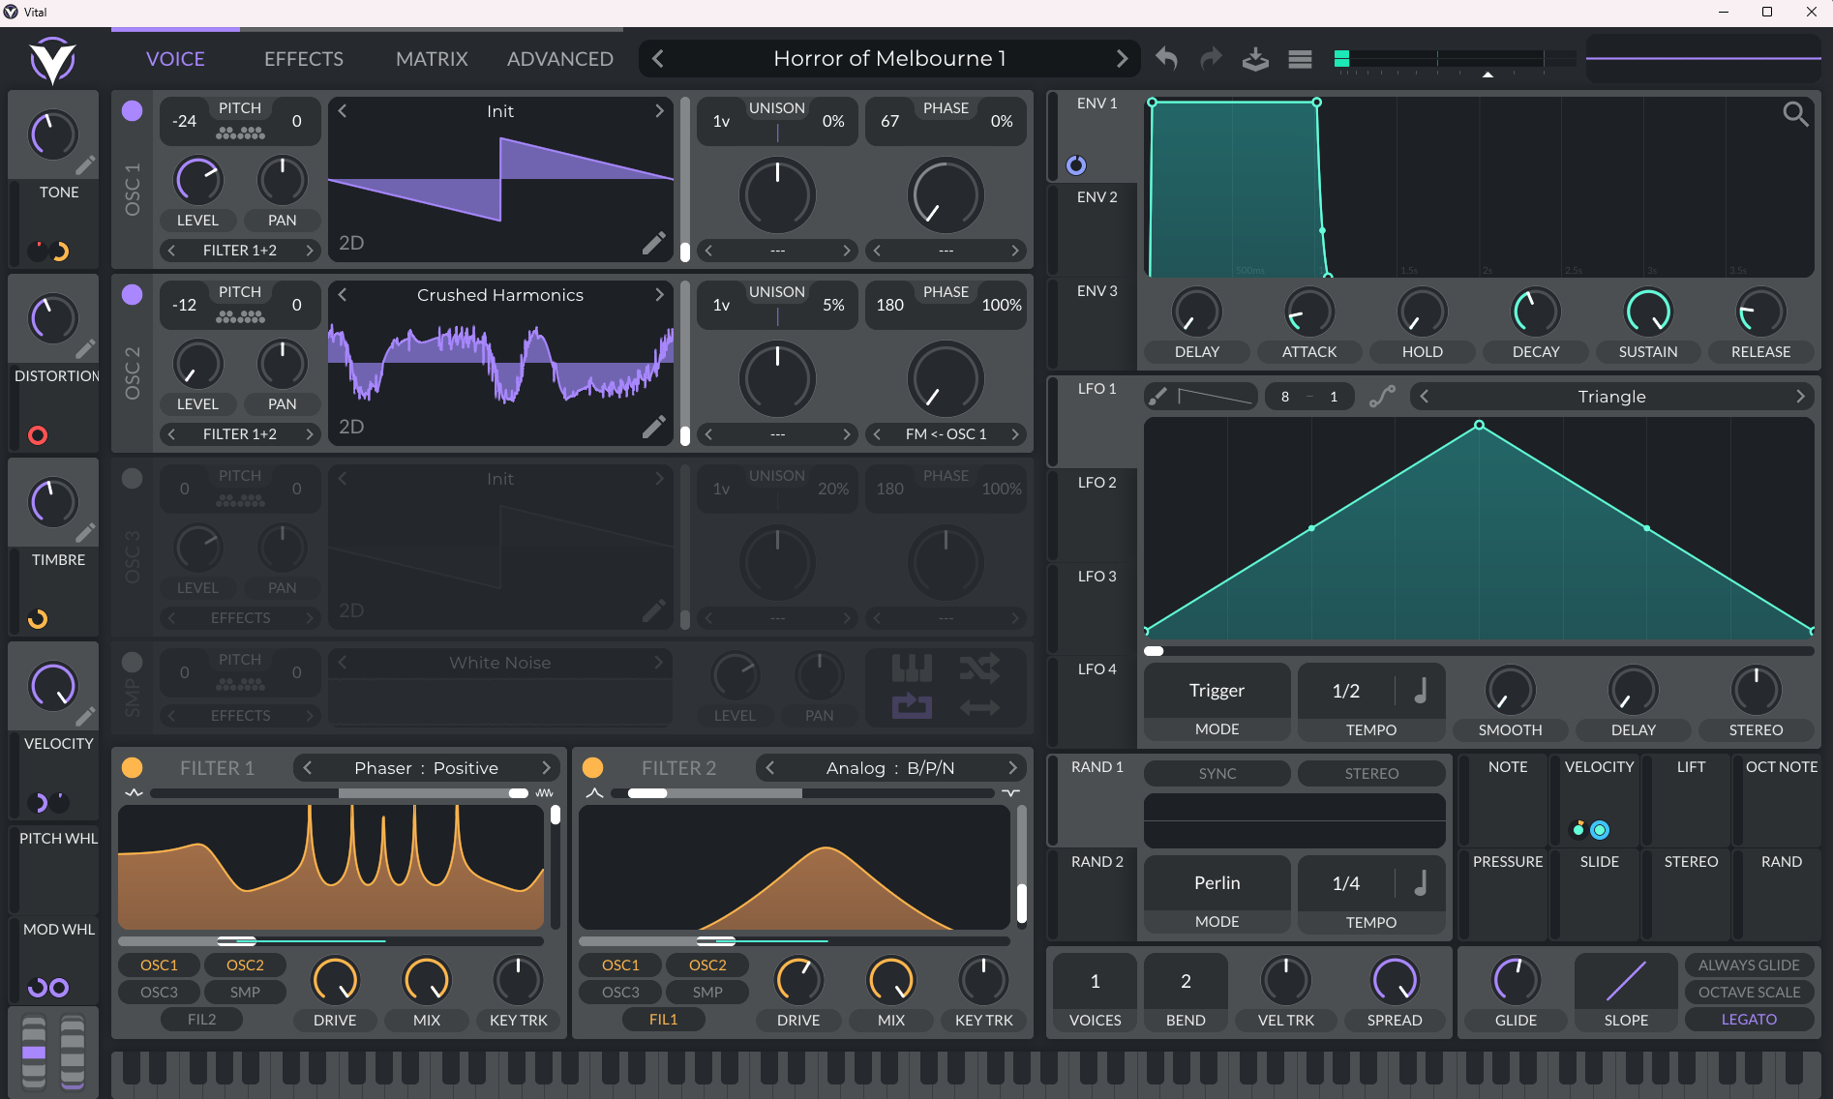Open the Triangle LFO shape selector
Screen dimensions: 1833x1099
coord(1611,397)
